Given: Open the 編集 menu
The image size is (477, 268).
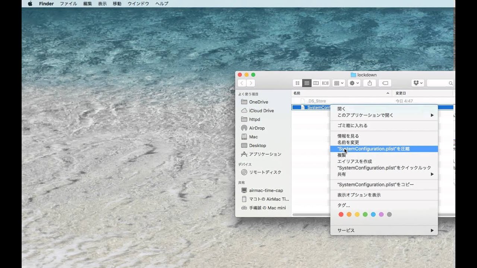Looking at the screenshot, I should point(88,4).
